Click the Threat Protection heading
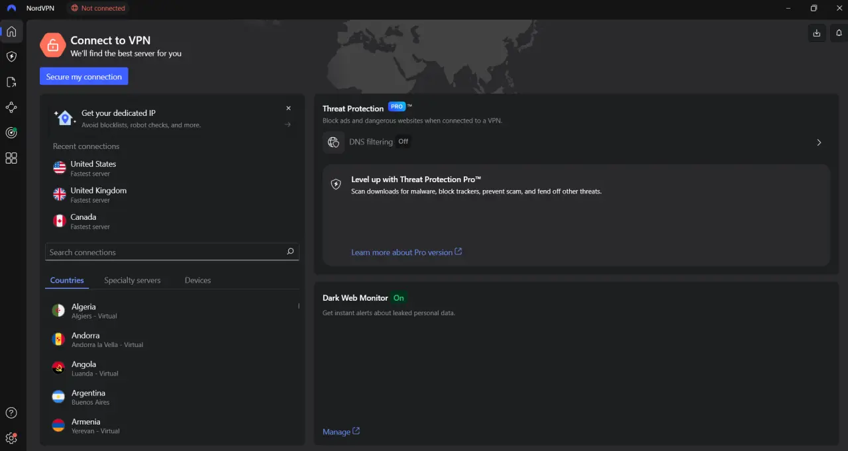848x451 pixels. point(353,109)
